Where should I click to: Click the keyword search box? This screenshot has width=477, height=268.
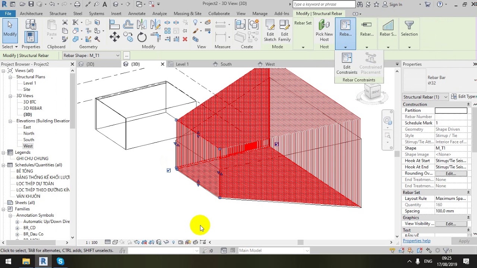(x=324, y=4)
